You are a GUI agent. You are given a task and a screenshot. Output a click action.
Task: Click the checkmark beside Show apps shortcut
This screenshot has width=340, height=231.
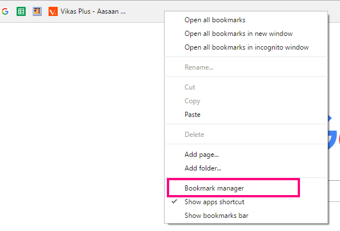tap(174, 201)
